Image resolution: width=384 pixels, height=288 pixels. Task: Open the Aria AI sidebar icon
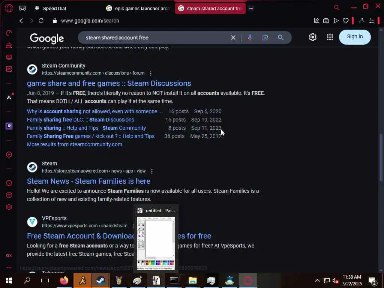click(9, 97)
